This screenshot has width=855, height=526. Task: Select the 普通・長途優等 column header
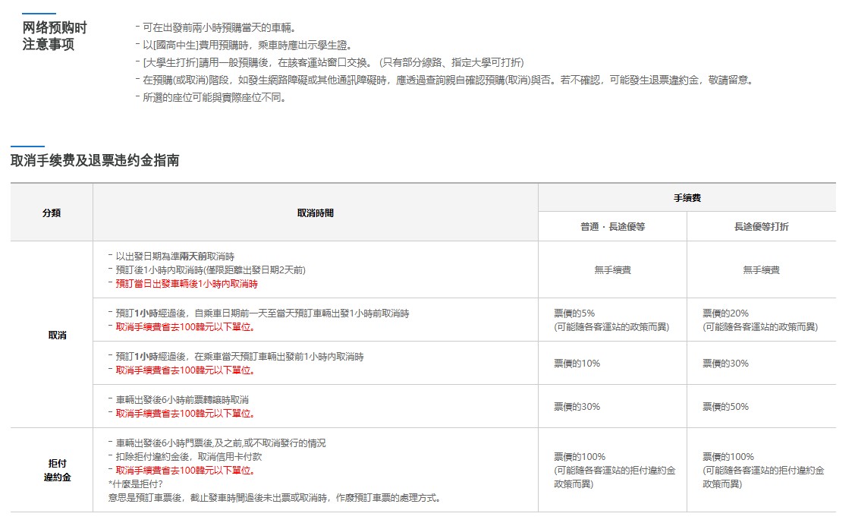pyautogui.click(x=611, y=226)
